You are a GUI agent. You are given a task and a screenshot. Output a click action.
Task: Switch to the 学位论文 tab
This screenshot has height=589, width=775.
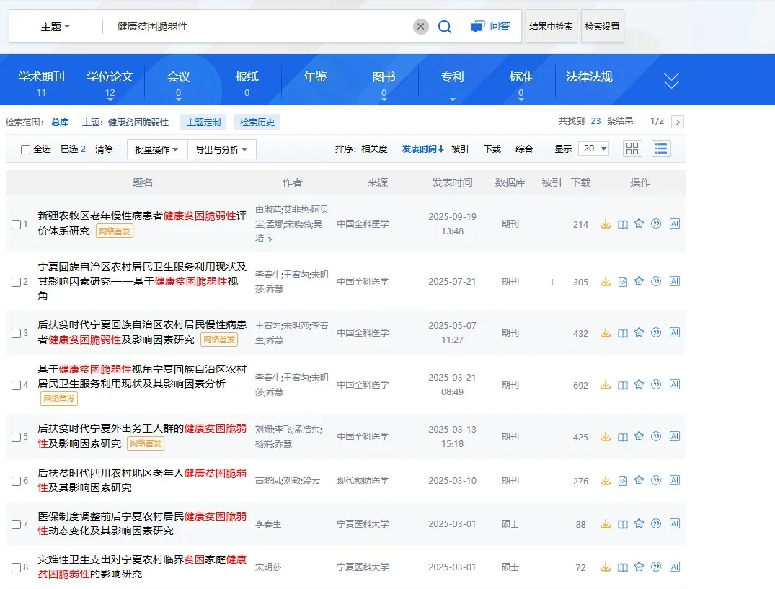(x=109, y=76)
